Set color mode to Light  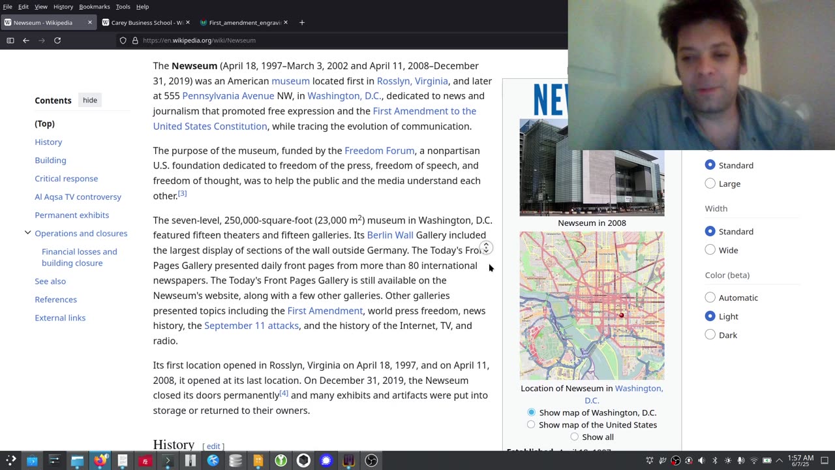pyautogui.click(x=710, y=316)
